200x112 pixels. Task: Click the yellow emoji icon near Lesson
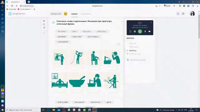click(x=66, y=14)
